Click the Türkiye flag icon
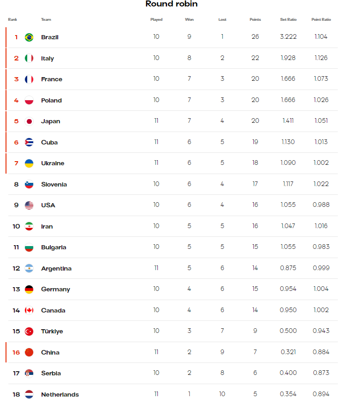 [x=29, y=332]
